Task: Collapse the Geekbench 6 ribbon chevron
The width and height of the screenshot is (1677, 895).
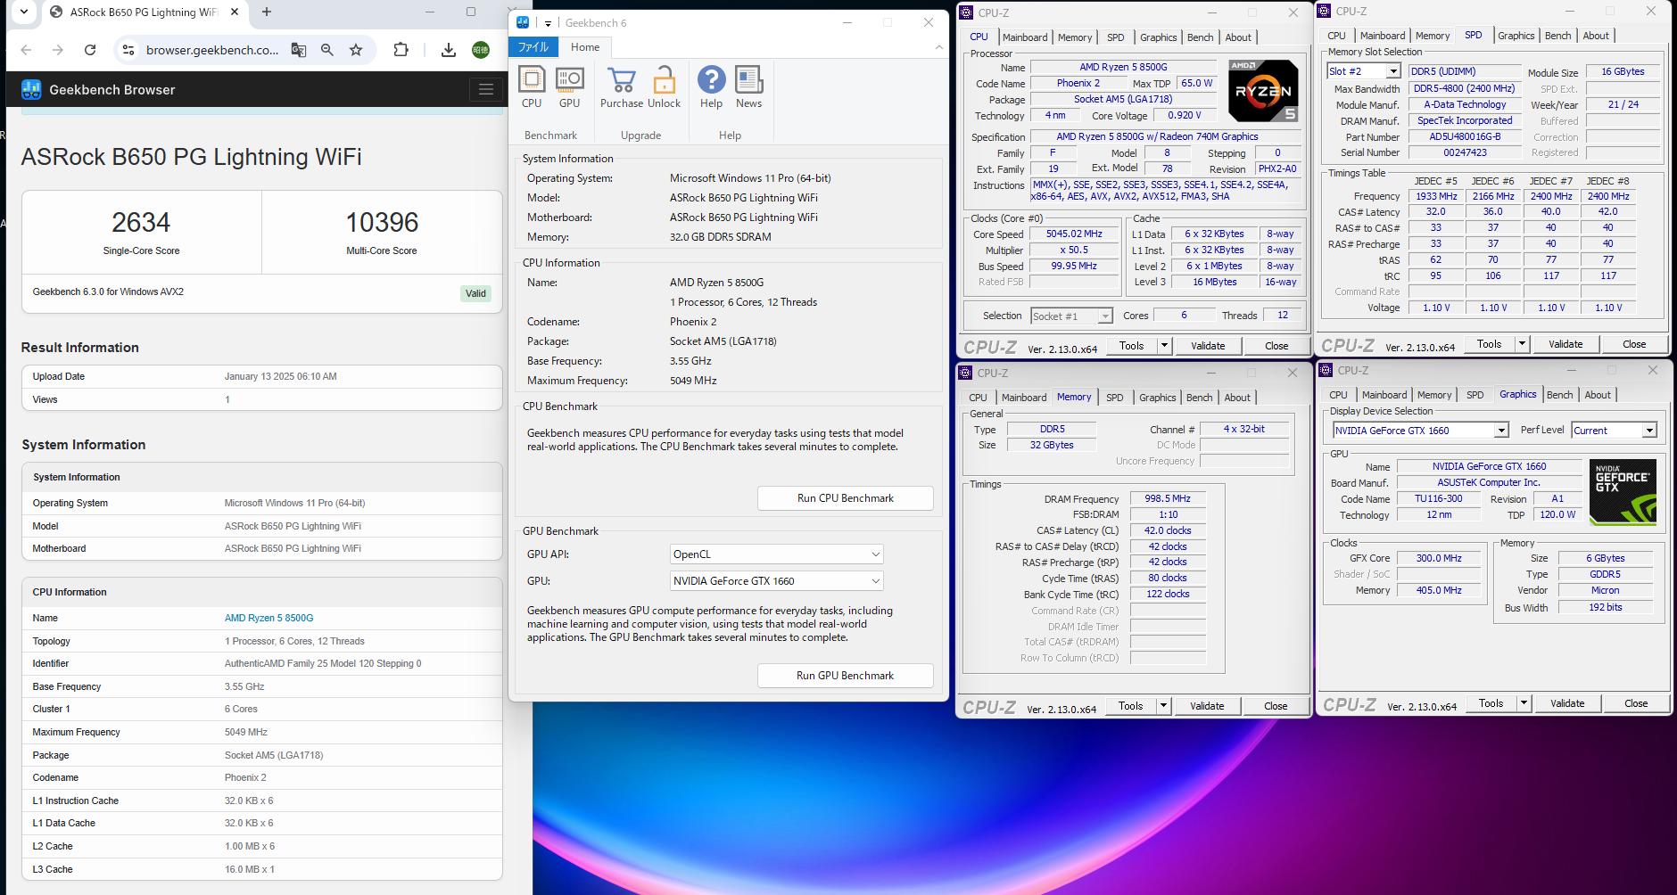Action: click(x=939, y=47)
